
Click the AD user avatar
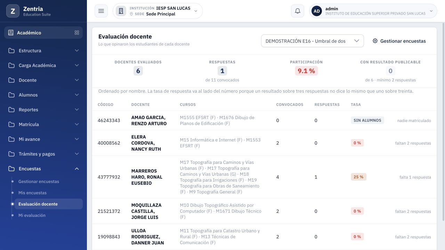pos(317,11)
